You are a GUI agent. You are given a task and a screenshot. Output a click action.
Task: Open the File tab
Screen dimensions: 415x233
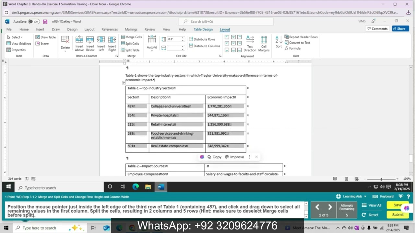pos(9,29)
